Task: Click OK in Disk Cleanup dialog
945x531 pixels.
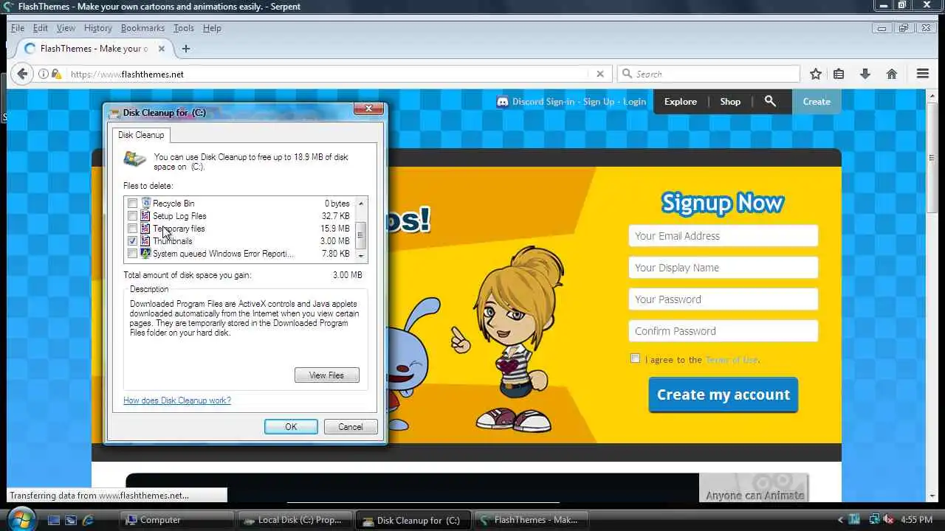Action: click(291, 427)
